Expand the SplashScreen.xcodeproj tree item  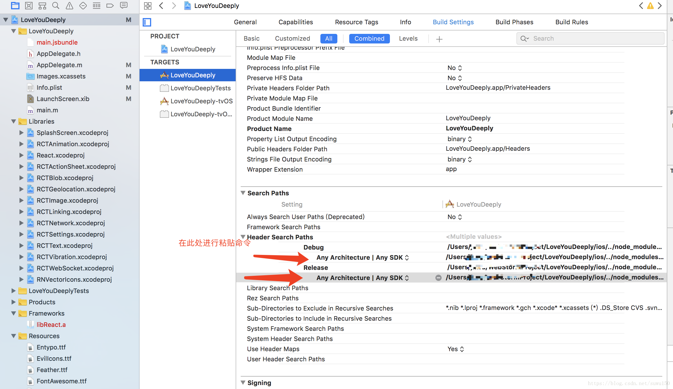tap(21, 133)
